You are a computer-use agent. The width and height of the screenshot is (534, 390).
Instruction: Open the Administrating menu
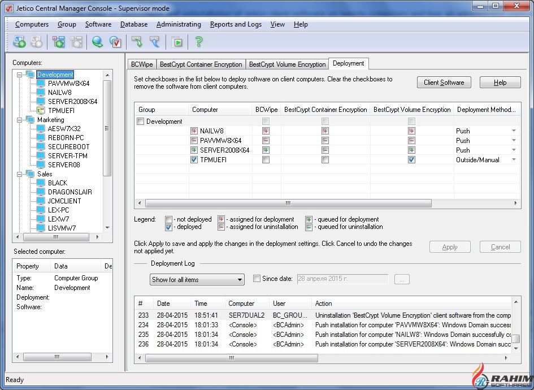179,24
